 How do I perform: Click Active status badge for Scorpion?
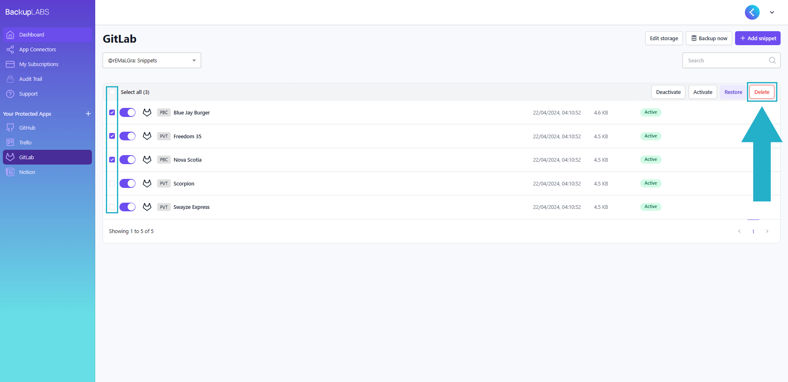pyautogui.click(x=651, y=183)
